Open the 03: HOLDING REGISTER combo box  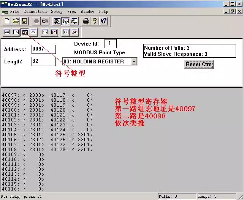pos(100,61)
